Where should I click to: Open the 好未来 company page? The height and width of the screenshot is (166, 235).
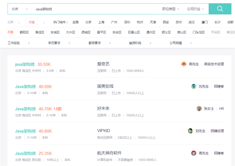point(103,108)
